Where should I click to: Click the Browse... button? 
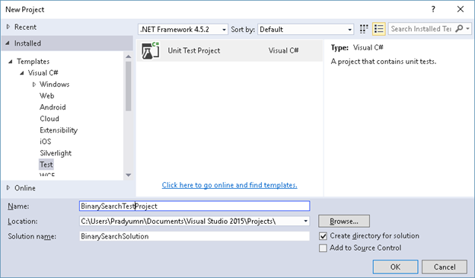click(344, 222)
